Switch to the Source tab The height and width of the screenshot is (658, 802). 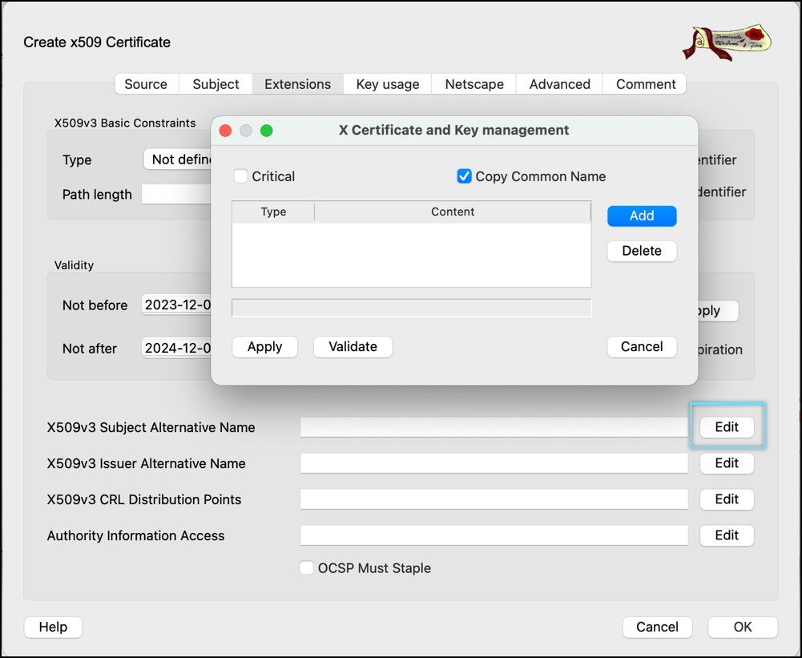pyautogui.click(x=146, y=84)
